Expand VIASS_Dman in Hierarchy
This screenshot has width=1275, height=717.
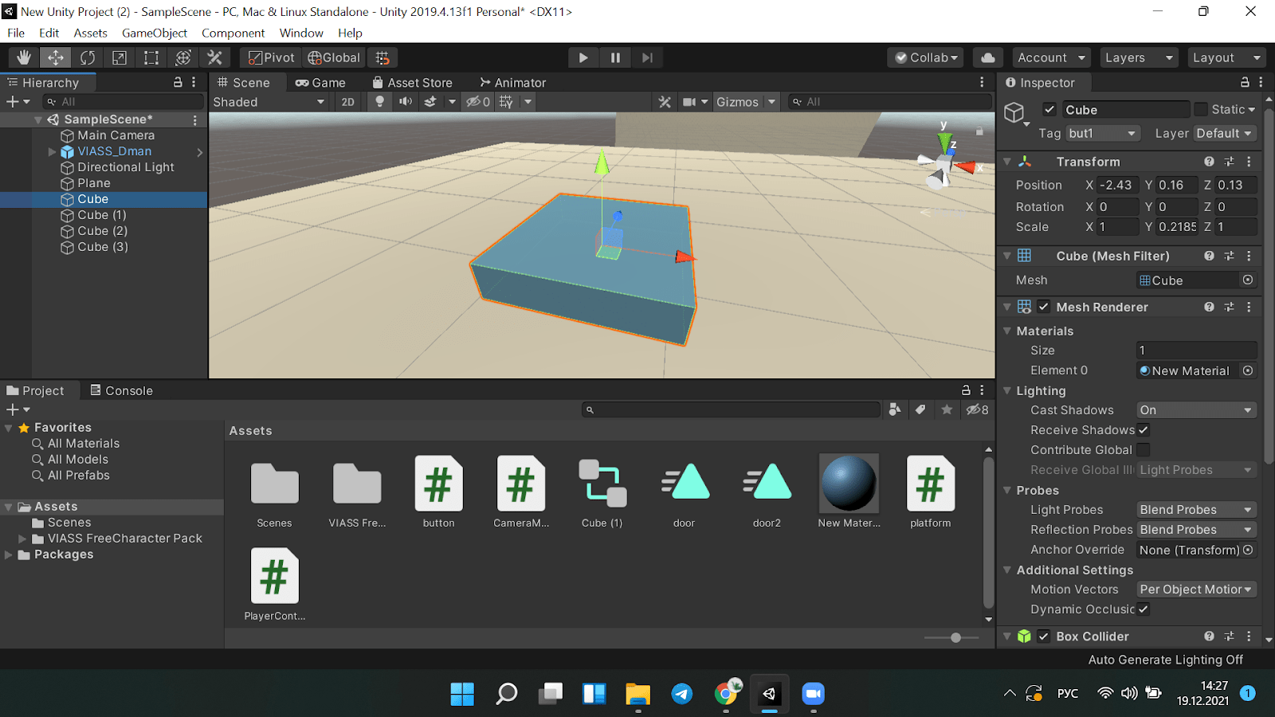tap(53, 151)
